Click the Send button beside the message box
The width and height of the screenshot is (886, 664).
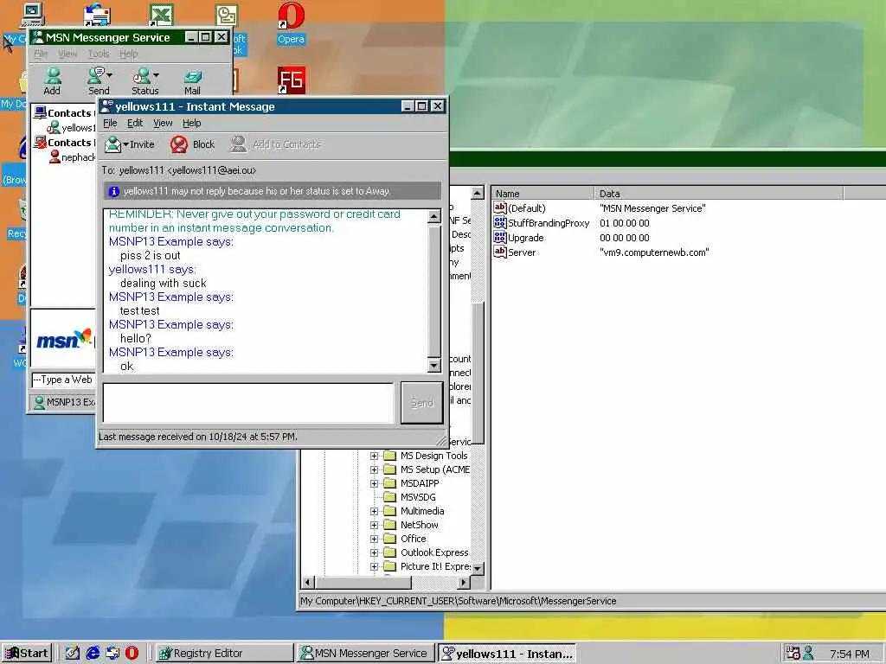coord(421,403)
